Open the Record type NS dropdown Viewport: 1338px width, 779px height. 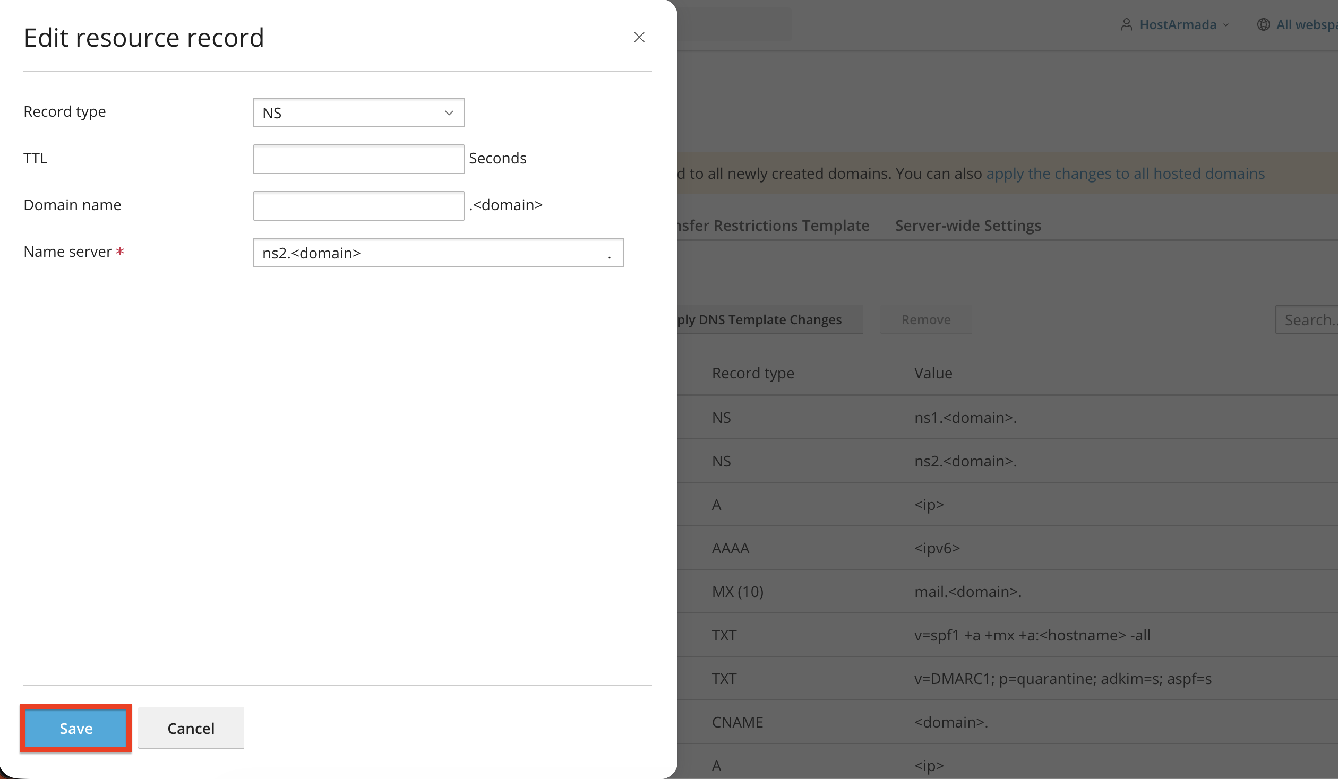tap(358, 112)
